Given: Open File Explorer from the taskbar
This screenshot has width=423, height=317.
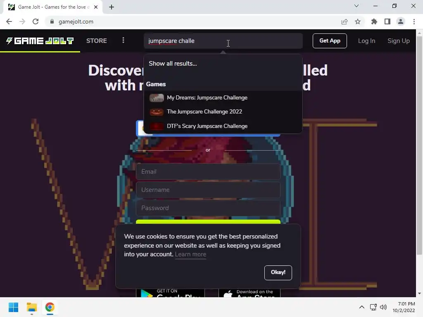Looking at the screenshot, I should [x=31, y=307].
